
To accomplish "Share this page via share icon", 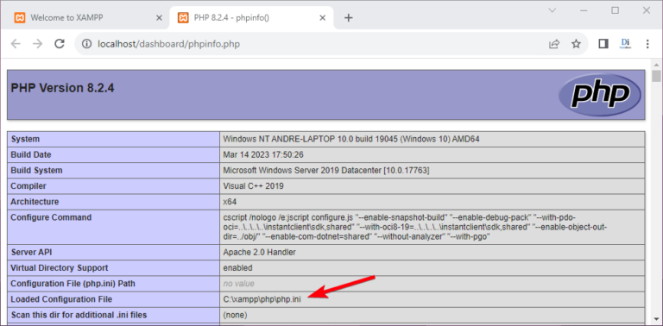I will [554, 44].
